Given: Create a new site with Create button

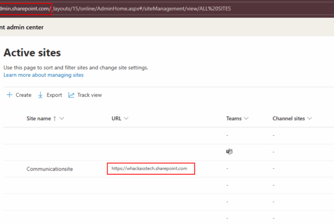Looking at the screenshot, I should pos(19,95).
